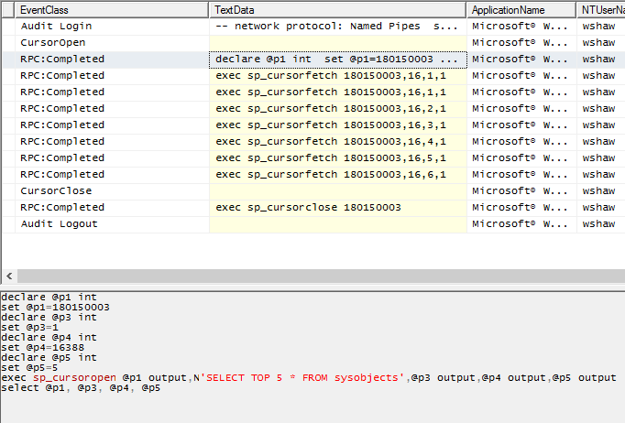Select the sp_cursorfetch 180150003,16,4,1 cell

click(331, 142)
